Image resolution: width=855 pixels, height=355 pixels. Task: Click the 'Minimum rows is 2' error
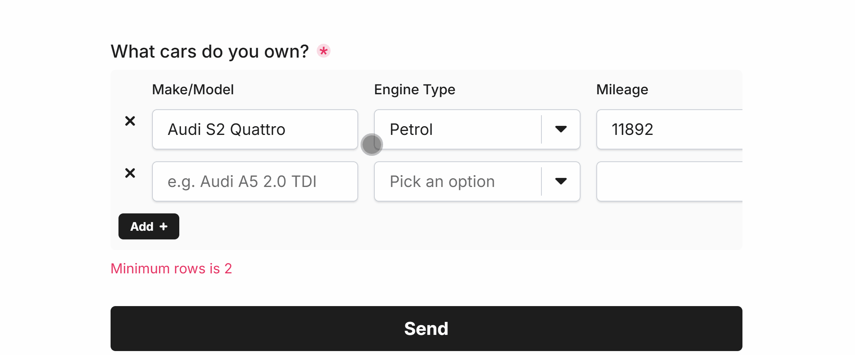tap(171, 269)
